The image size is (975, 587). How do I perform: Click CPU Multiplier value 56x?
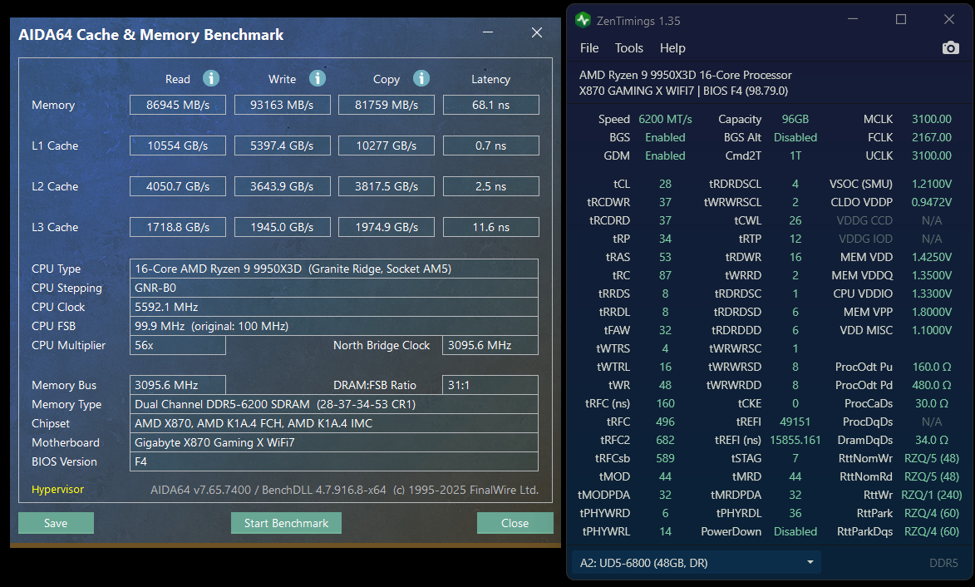(178, 345)
